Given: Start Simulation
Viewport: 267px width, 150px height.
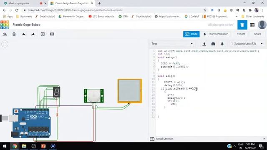Looking at the screenshot, I should (216, 34).
